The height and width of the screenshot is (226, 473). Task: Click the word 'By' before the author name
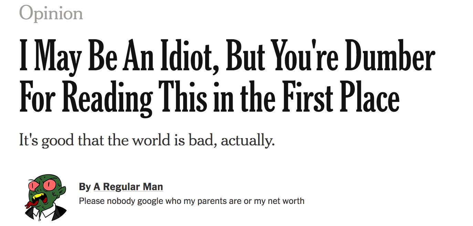click(85, 187)
